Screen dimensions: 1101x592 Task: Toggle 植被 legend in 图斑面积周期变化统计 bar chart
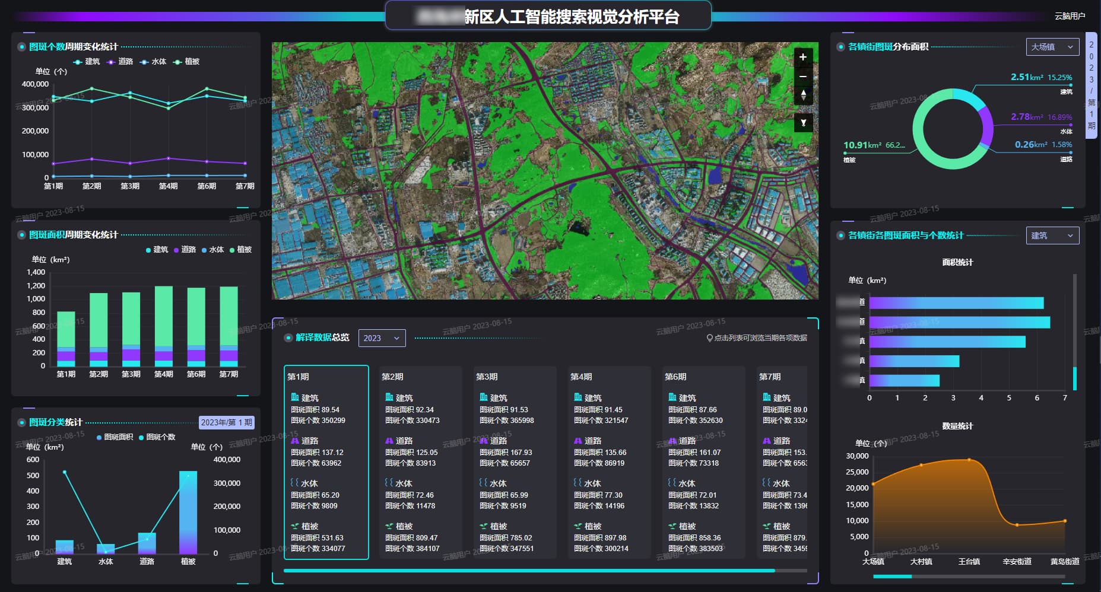(240, 250)
